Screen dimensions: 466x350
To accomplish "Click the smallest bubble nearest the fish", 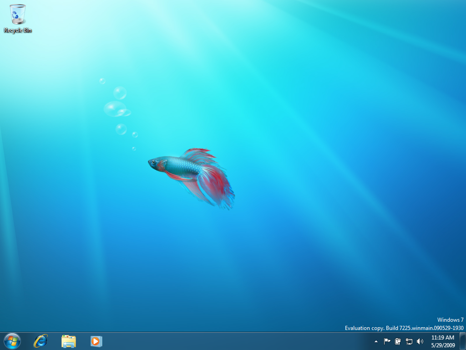I will click(134, 149).
